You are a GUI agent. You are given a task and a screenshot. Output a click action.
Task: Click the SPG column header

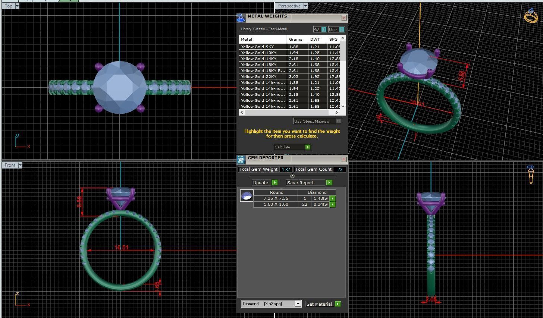[x=334, y=39]
